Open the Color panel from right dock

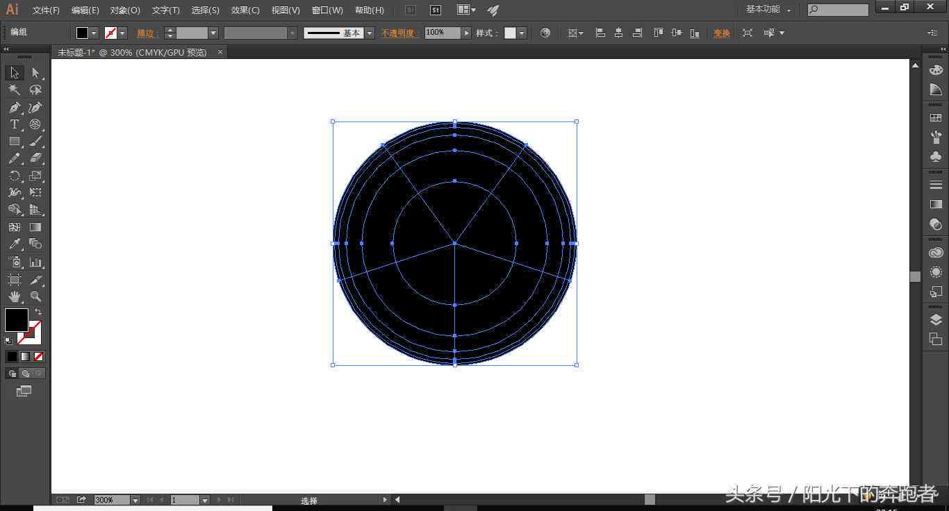936,70
